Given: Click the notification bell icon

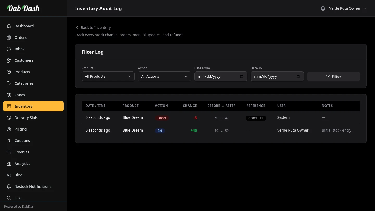Looking at the screenshot, I should click(x=323, y=8).
